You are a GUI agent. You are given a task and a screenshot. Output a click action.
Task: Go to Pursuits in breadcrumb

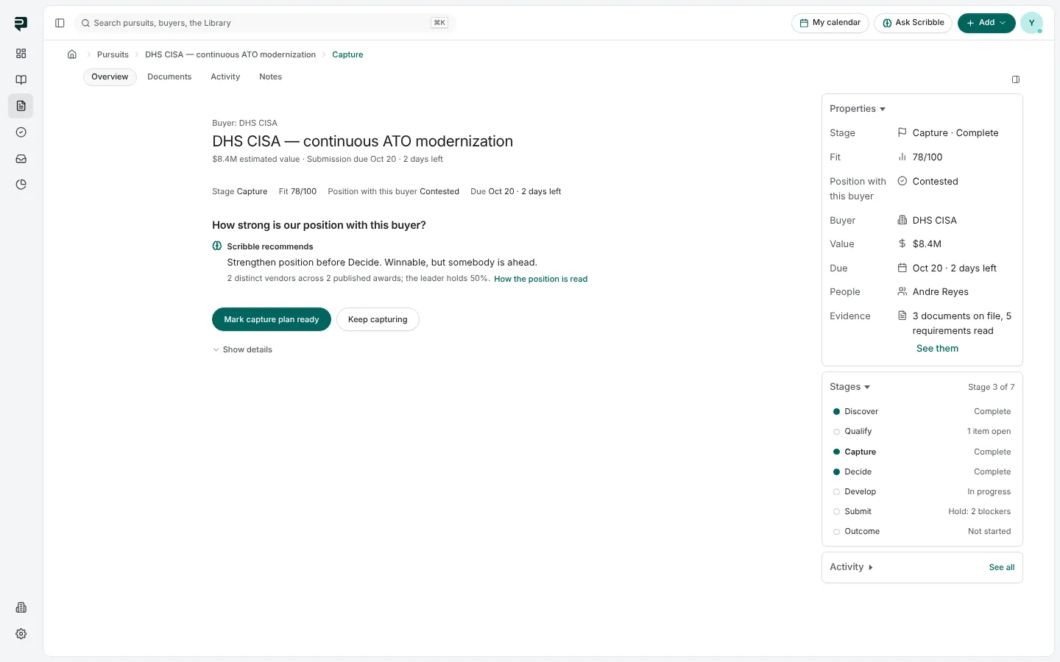tap(113, 54)
